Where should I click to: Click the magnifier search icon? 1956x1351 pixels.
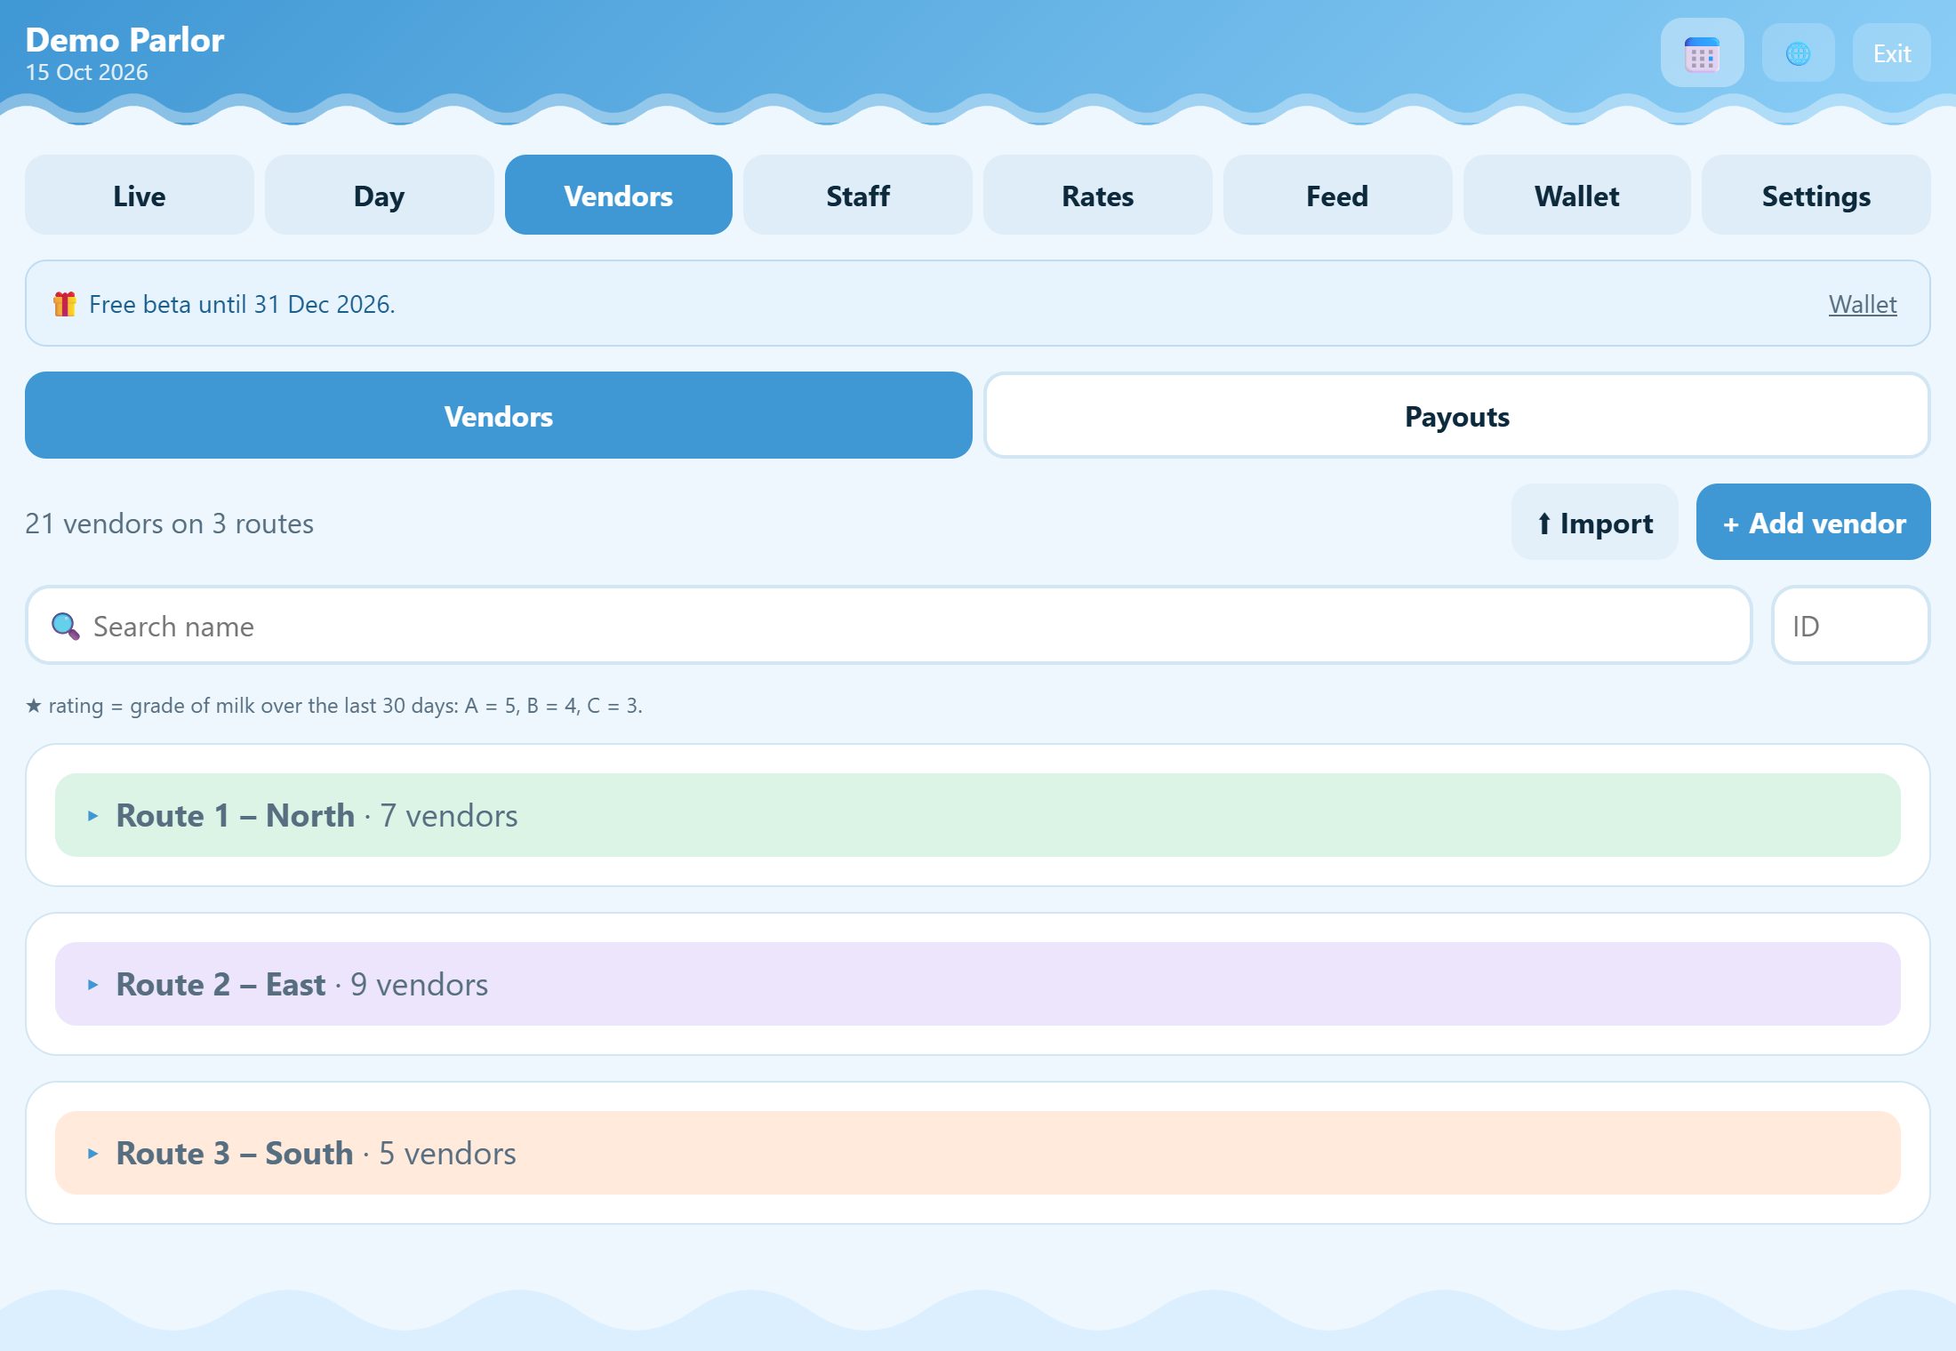click(65, 627)
